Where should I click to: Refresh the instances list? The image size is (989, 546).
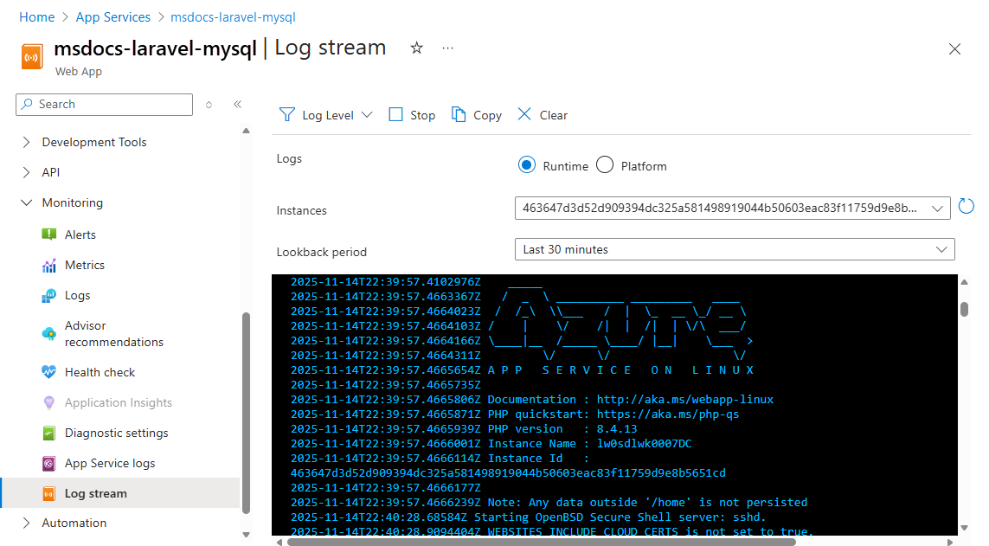click(966, 206)
